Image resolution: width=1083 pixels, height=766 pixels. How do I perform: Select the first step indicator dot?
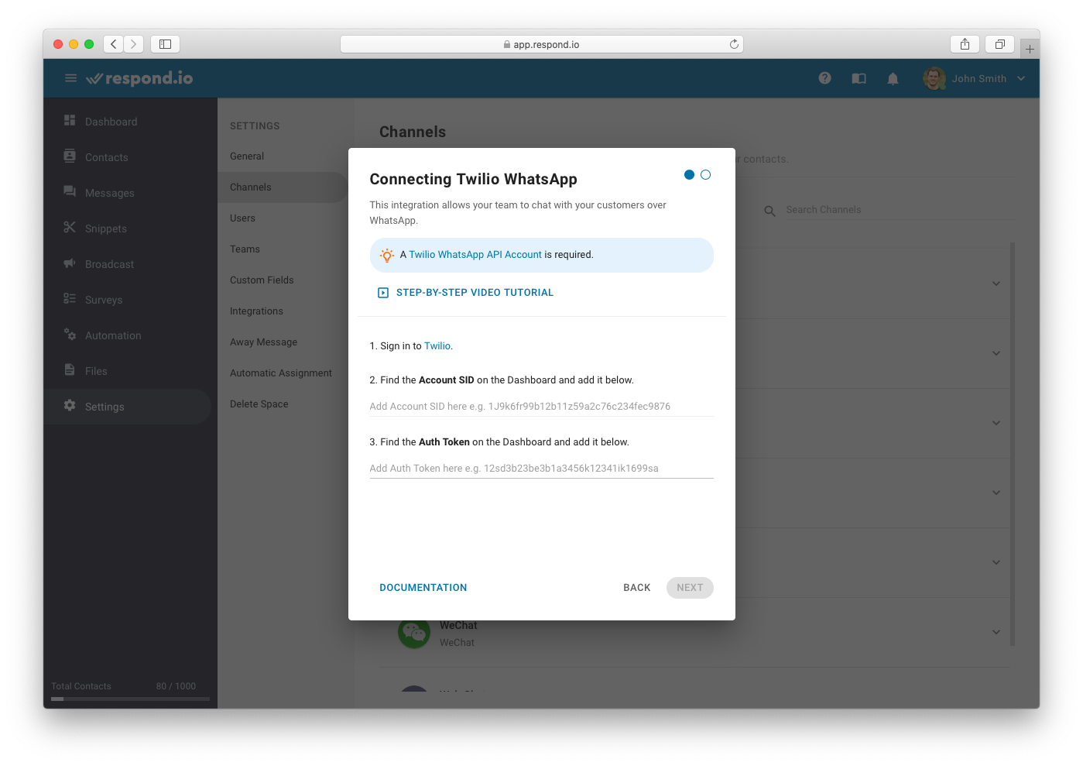pos(689,175)
